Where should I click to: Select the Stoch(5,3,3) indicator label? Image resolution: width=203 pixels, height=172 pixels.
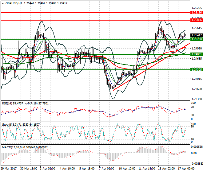[x=10, y=124]
